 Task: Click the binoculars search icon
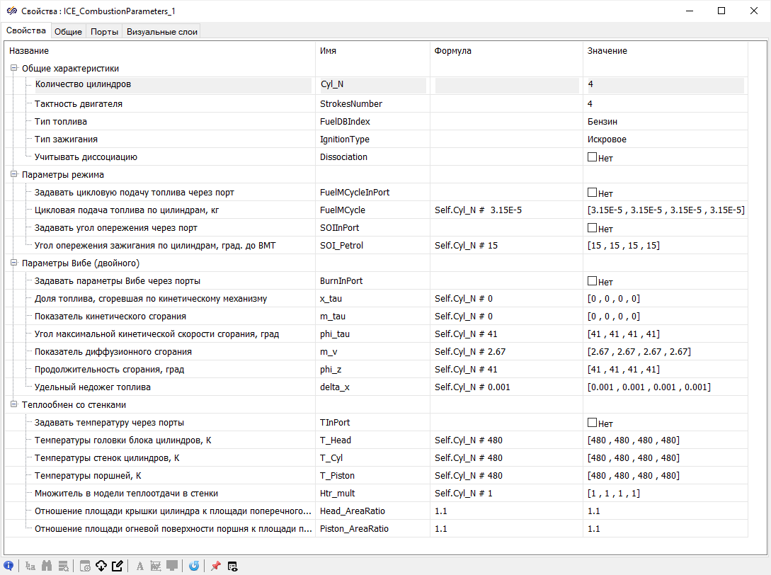pyautogui.click(x=47, y=566)
